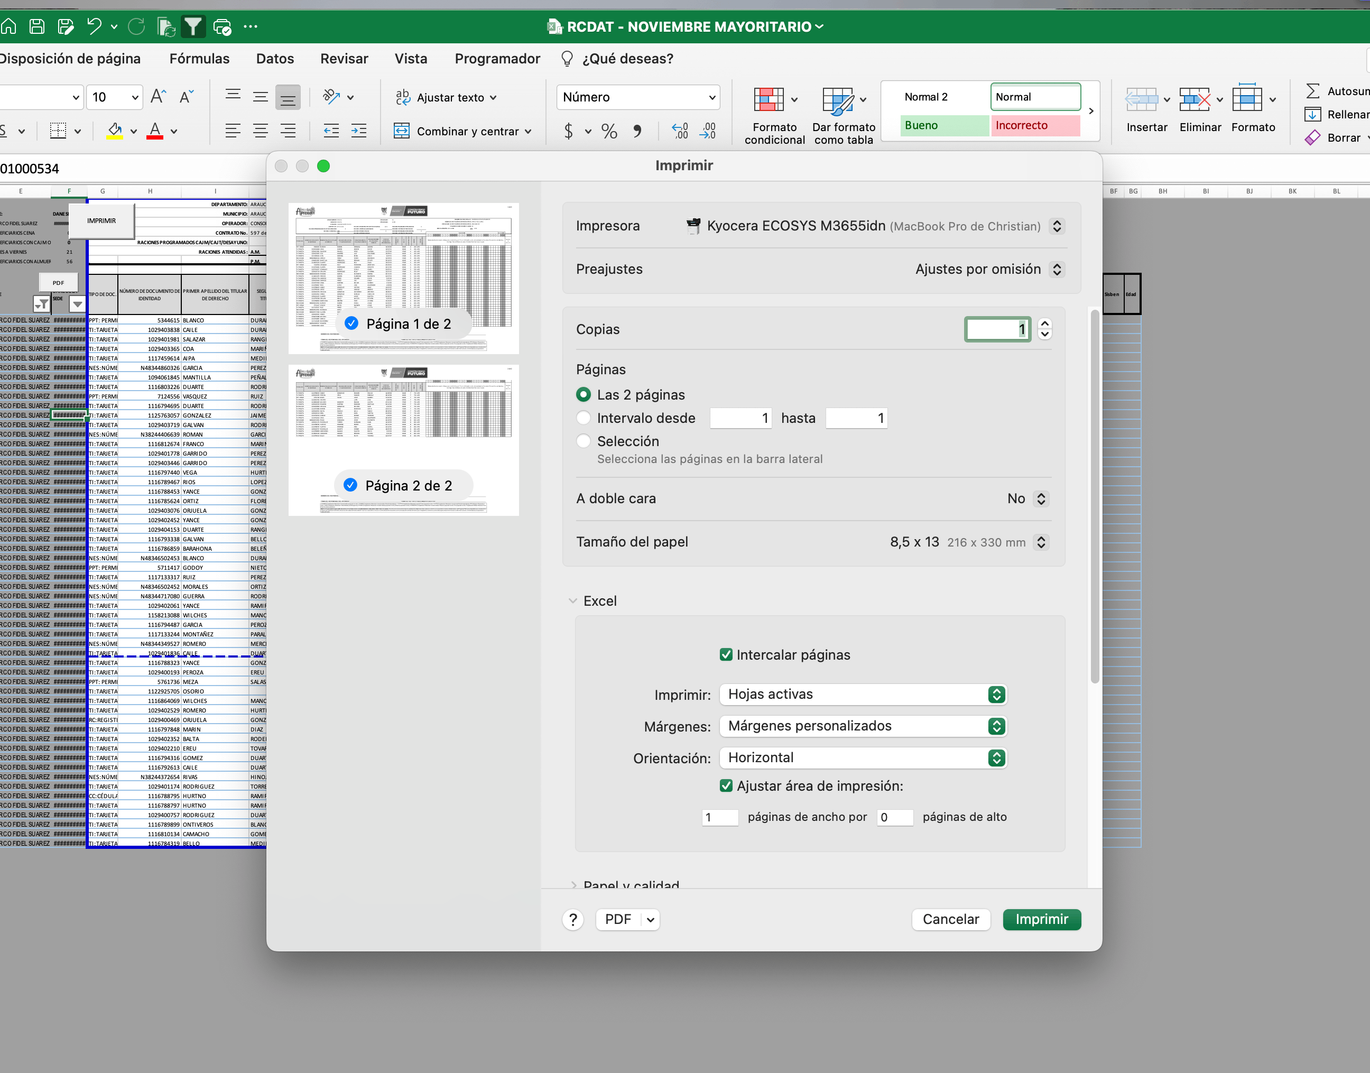Click the increase font size icon
Viewport: 1370px width, 1073px height.
158,97
